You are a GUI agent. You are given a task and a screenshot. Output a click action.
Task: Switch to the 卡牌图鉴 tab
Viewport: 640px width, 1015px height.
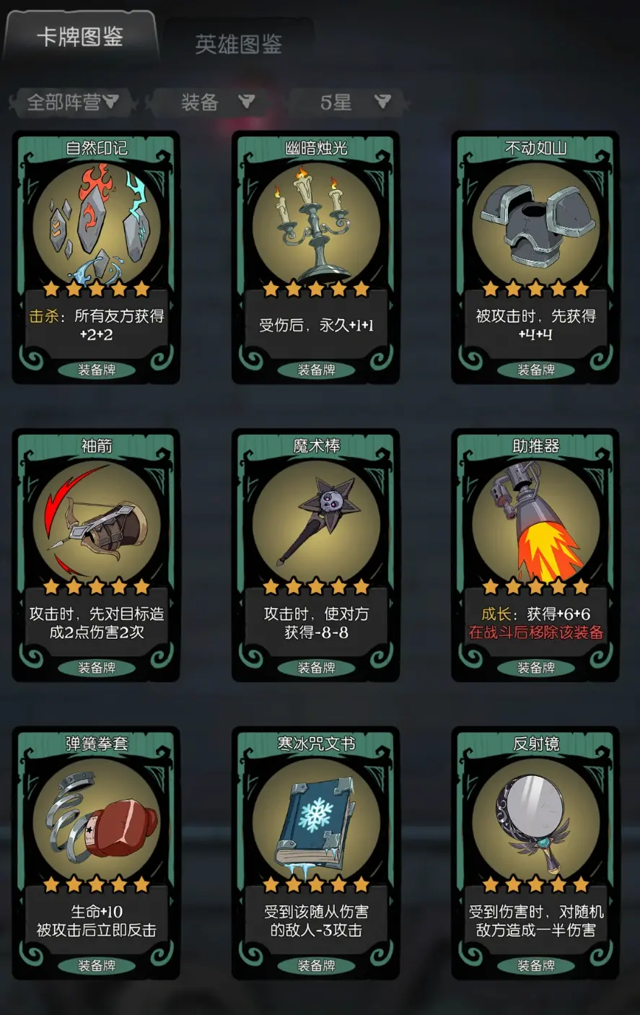(81, 38)
